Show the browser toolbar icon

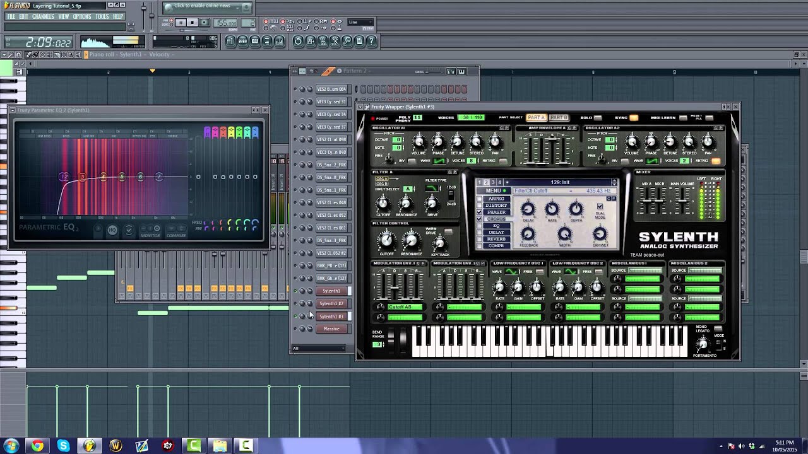(x=267, y=41)
